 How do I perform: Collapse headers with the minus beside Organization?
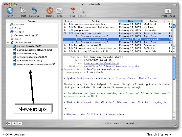[62, 69]
